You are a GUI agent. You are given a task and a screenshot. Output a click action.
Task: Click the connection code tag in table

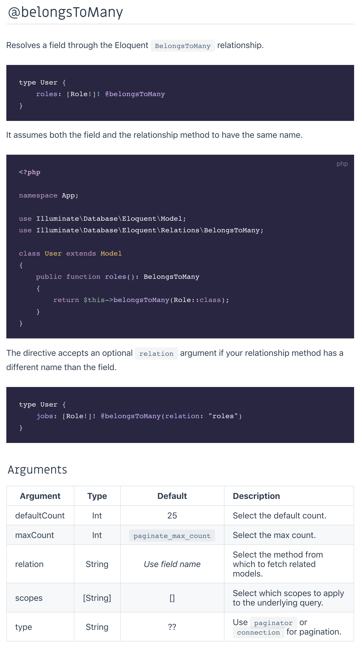coord(258,632)
